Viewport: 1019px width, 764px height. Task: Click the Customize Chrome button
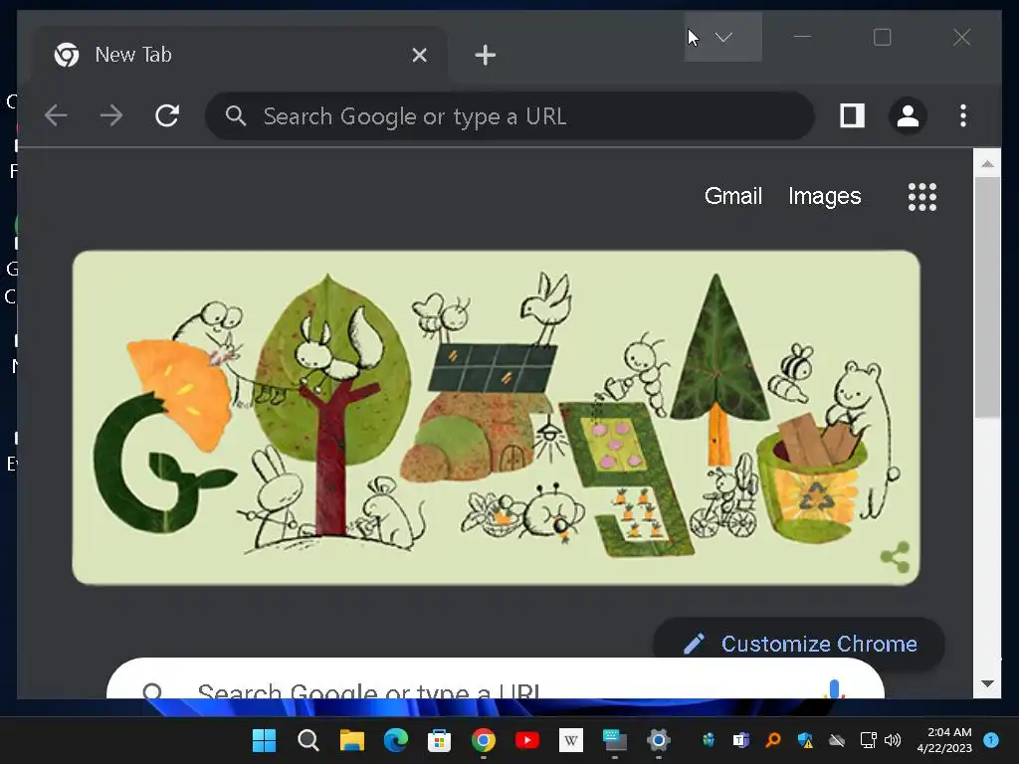pos(799,644)
